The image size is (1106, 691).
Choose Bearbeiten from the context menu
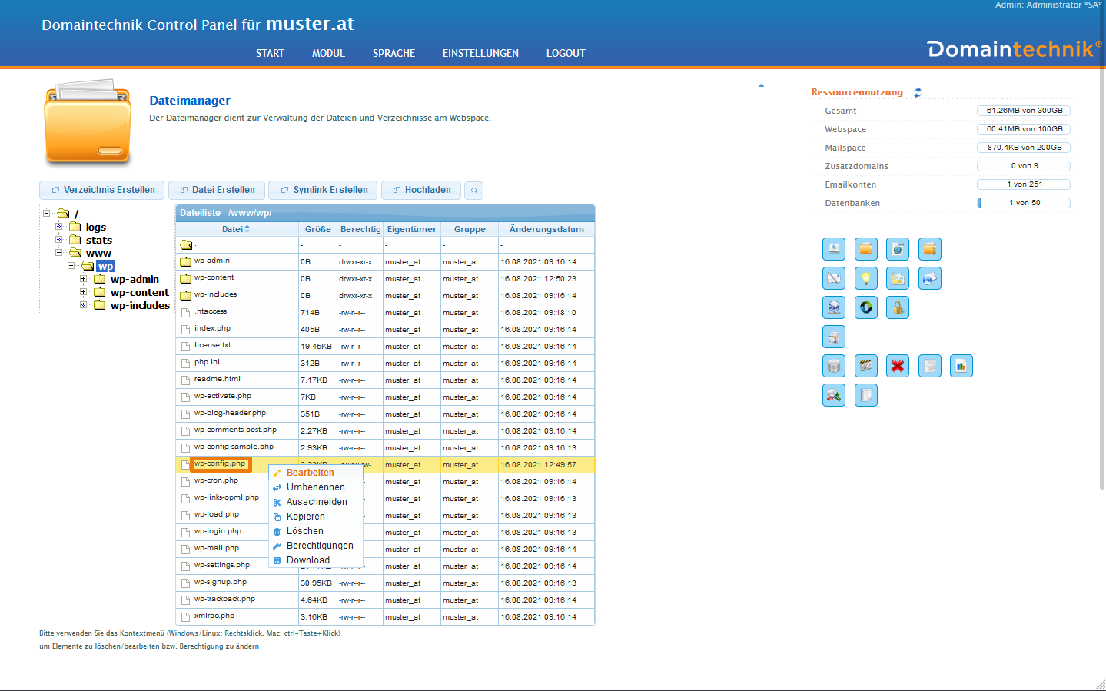(310, 473)
